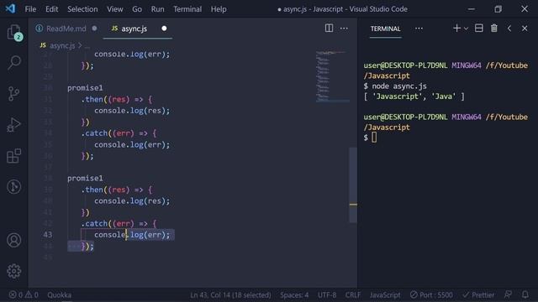Click the Quokka status bar item
538x302 pixels.
(x=60, y=294)
